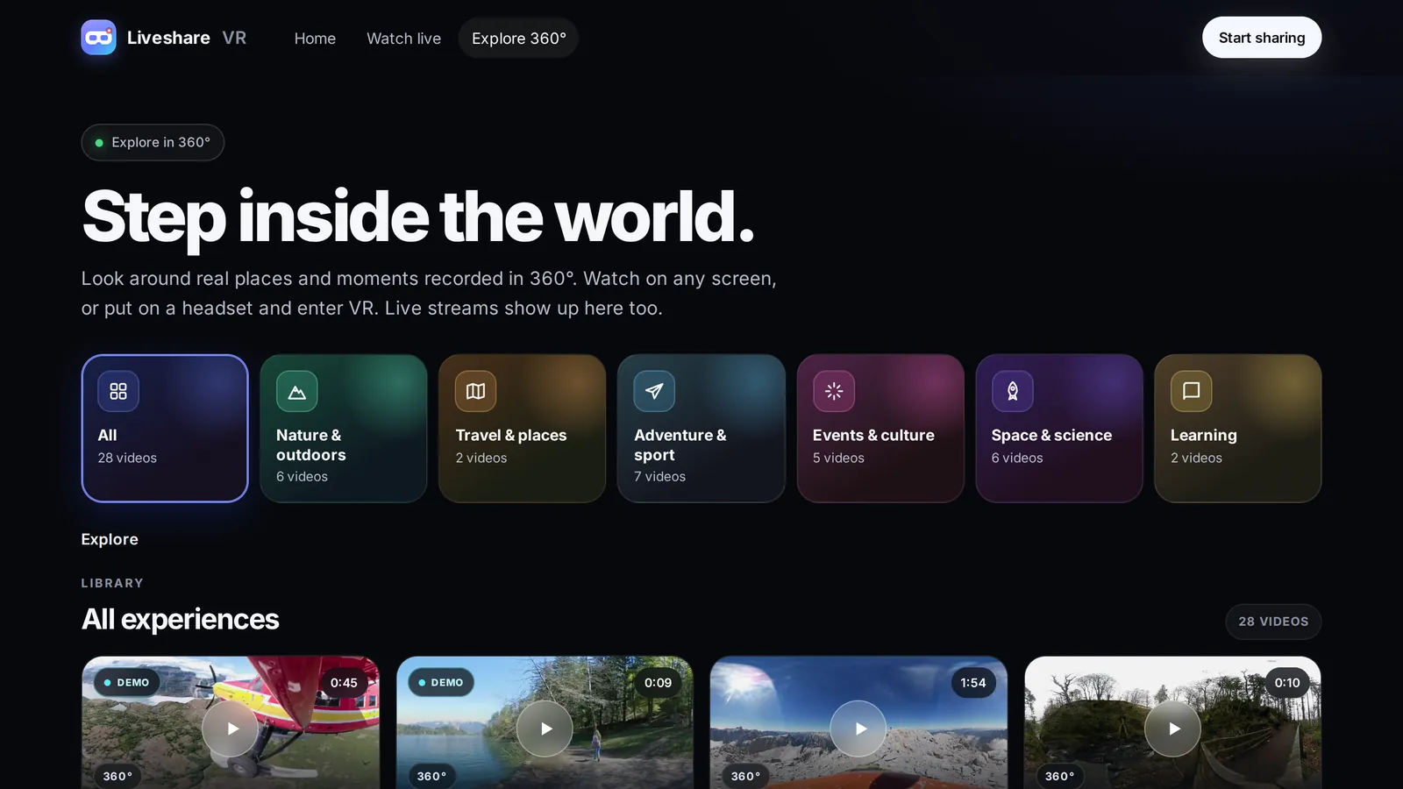
Task: Play the 0:09 lakeside demo video
Action: 545,729
